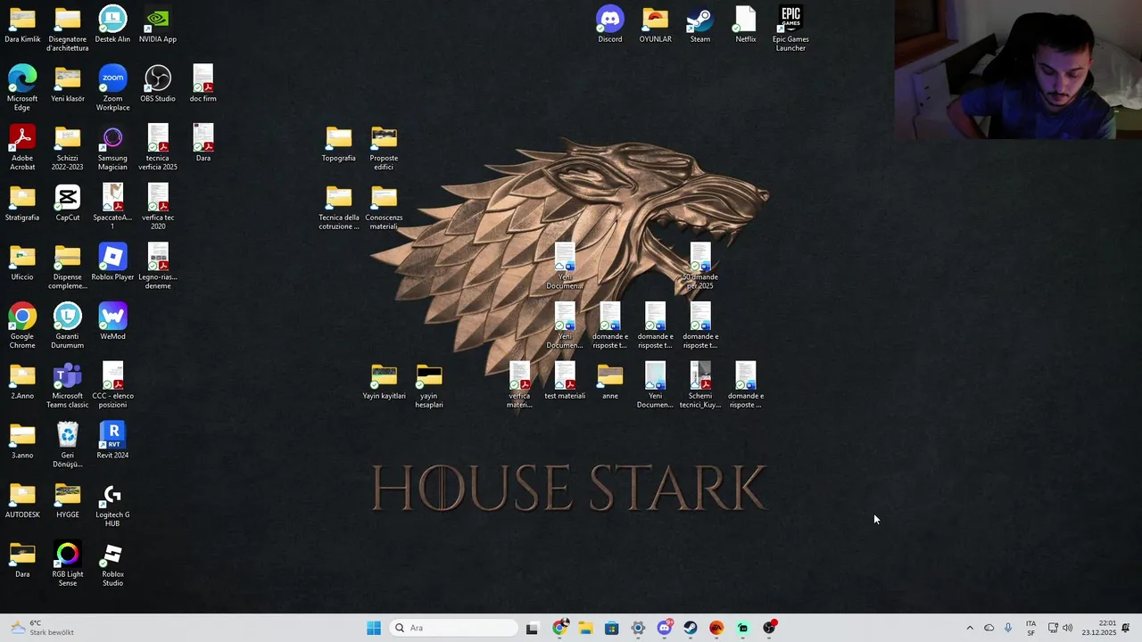This screenshot has width=1142, height=642.
Task: Open Microsoft Store from taskbar
Action: (611, 628)
